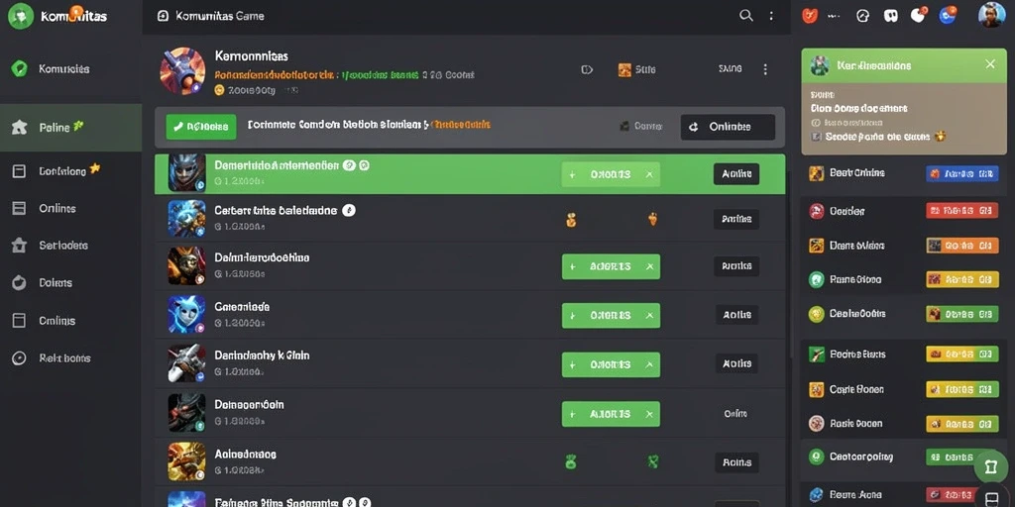Click the community header round game avatar
The width and height of the screenshot is (1015, 507).
(x=182, y=71)
